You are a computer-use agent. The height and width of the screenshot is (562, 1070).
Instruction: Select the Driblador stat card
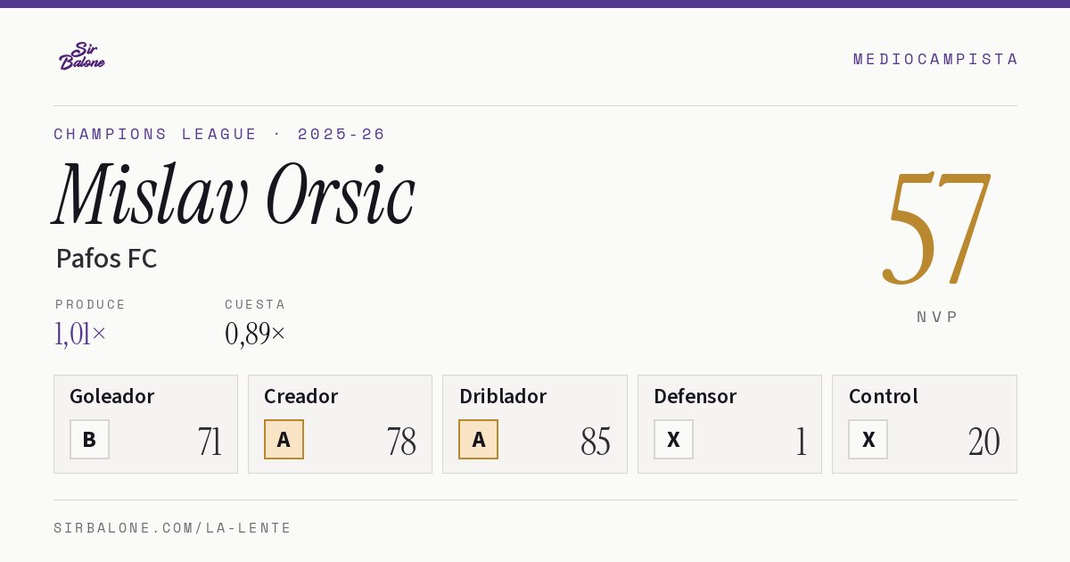[x=535, y=424]
